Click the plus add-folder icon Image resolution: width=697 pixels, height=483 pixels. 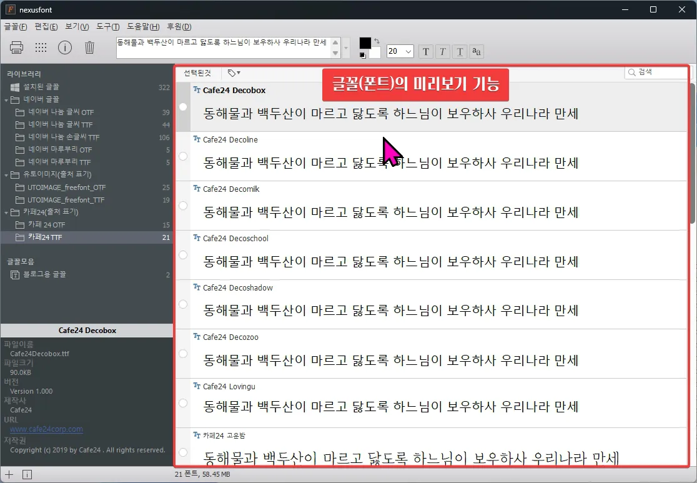[9, 474]
